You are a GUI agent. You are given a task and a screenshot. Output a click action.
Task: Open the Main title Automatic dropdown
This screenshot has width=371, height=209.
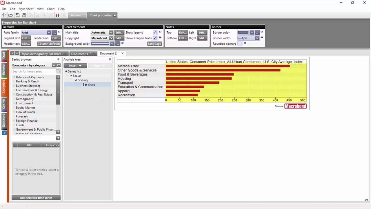(x=111, y=33)
